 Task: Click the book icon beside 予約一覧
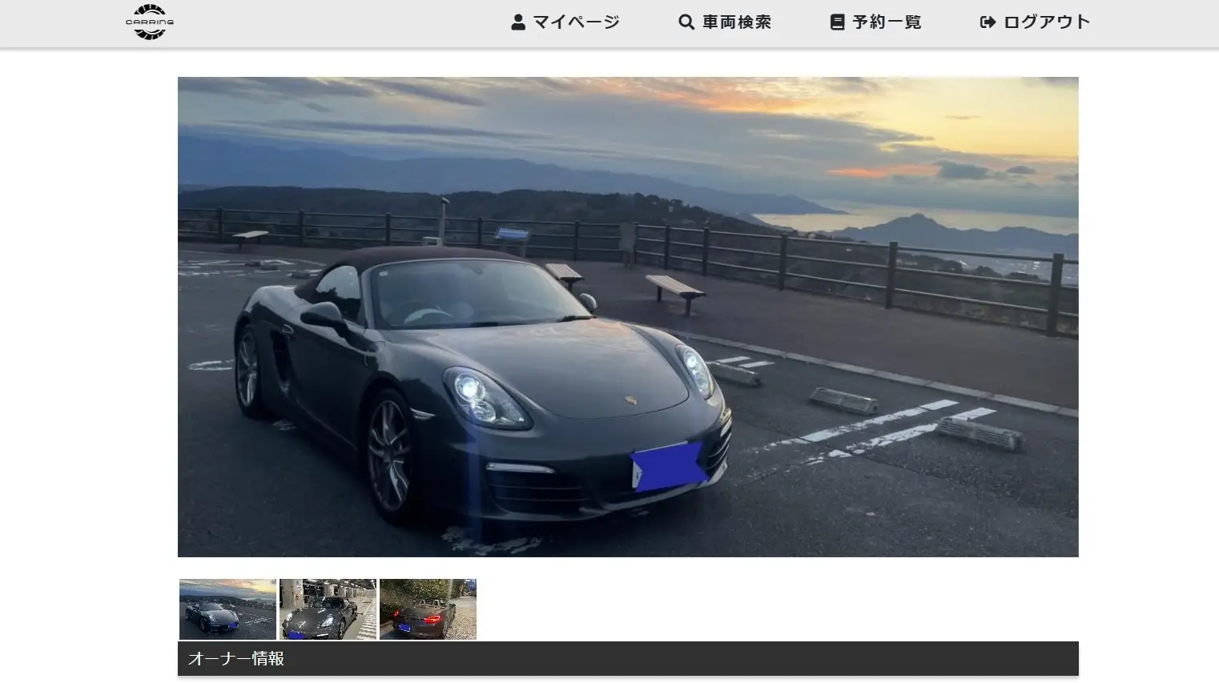click(837, 22)
